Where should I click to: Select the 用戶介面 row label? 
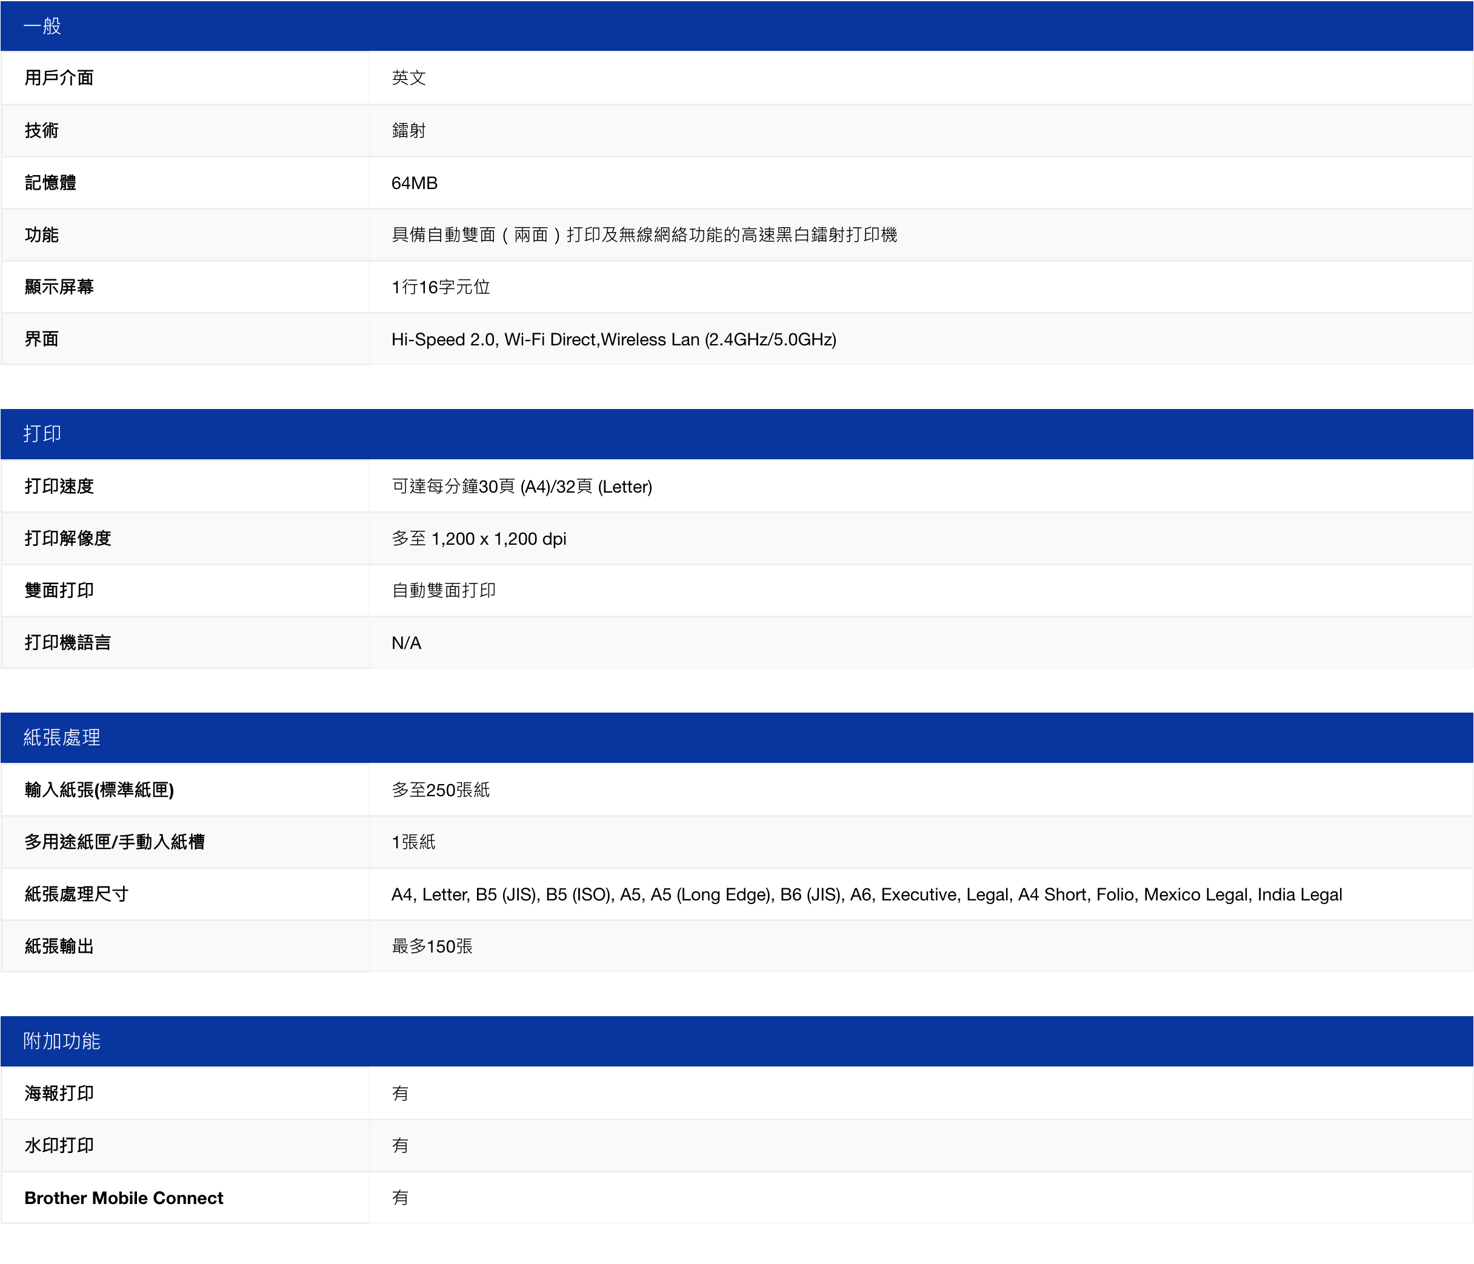click(x=59, y=78)
